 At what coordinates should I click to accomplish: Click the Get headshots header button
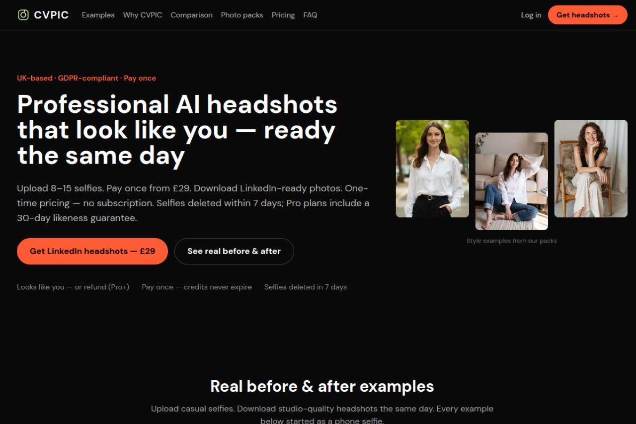587,15
